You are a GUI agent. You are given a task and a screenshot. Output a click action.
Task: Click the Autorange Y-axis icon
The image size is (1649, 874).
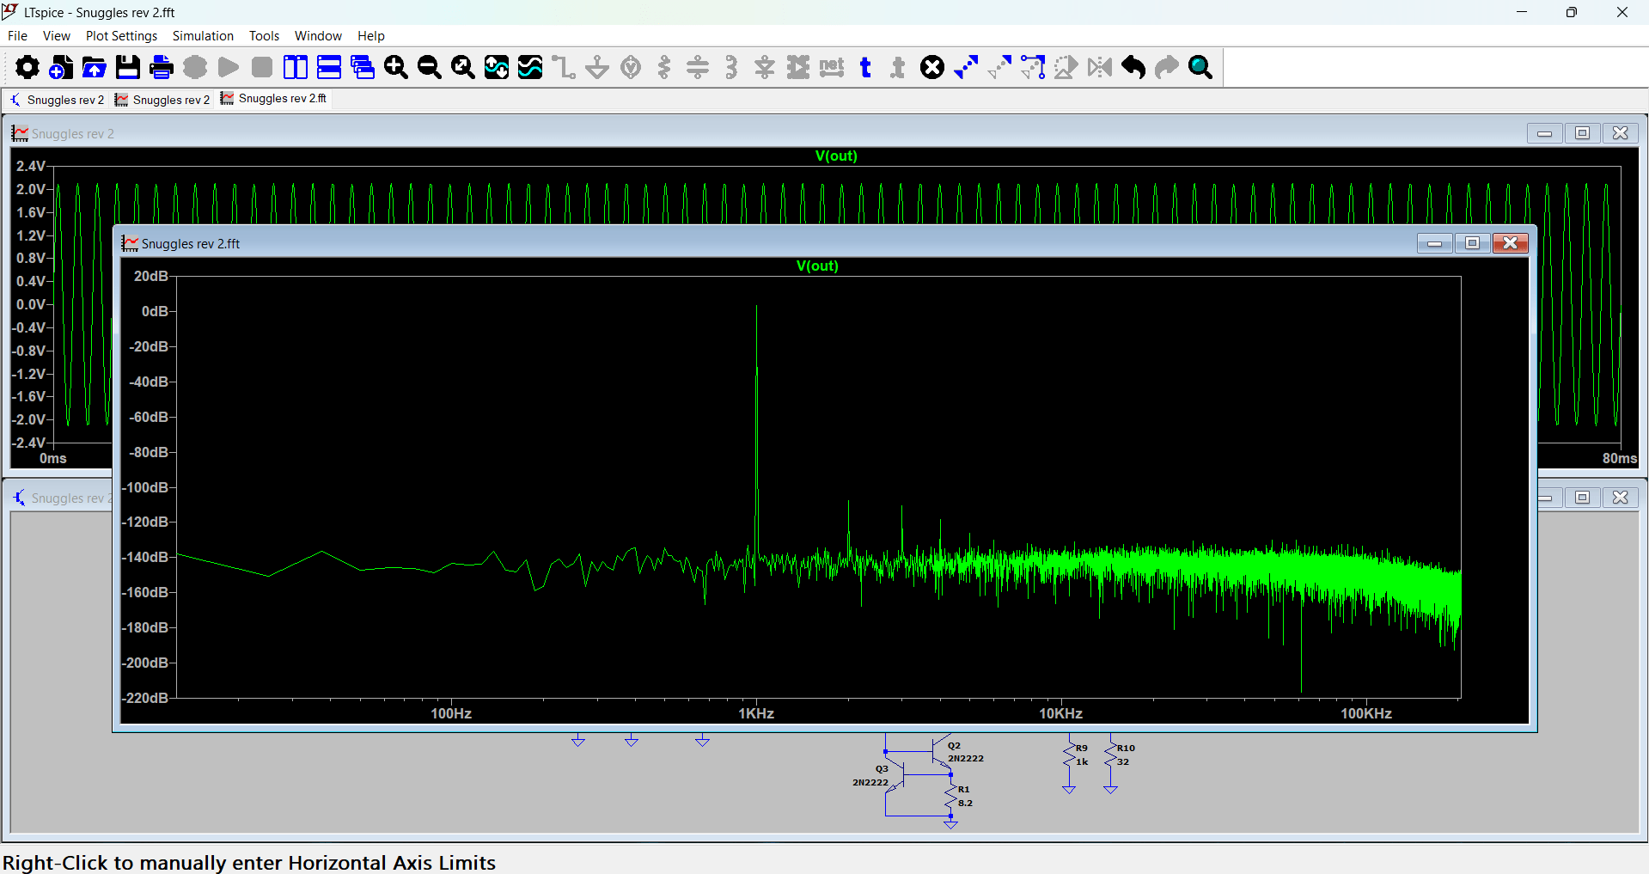coord(497,67)
